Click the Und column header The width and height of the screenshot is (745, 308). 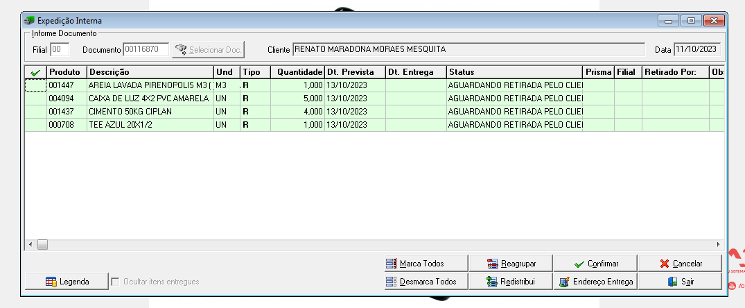pyautogui.click(x=227, y=72)
